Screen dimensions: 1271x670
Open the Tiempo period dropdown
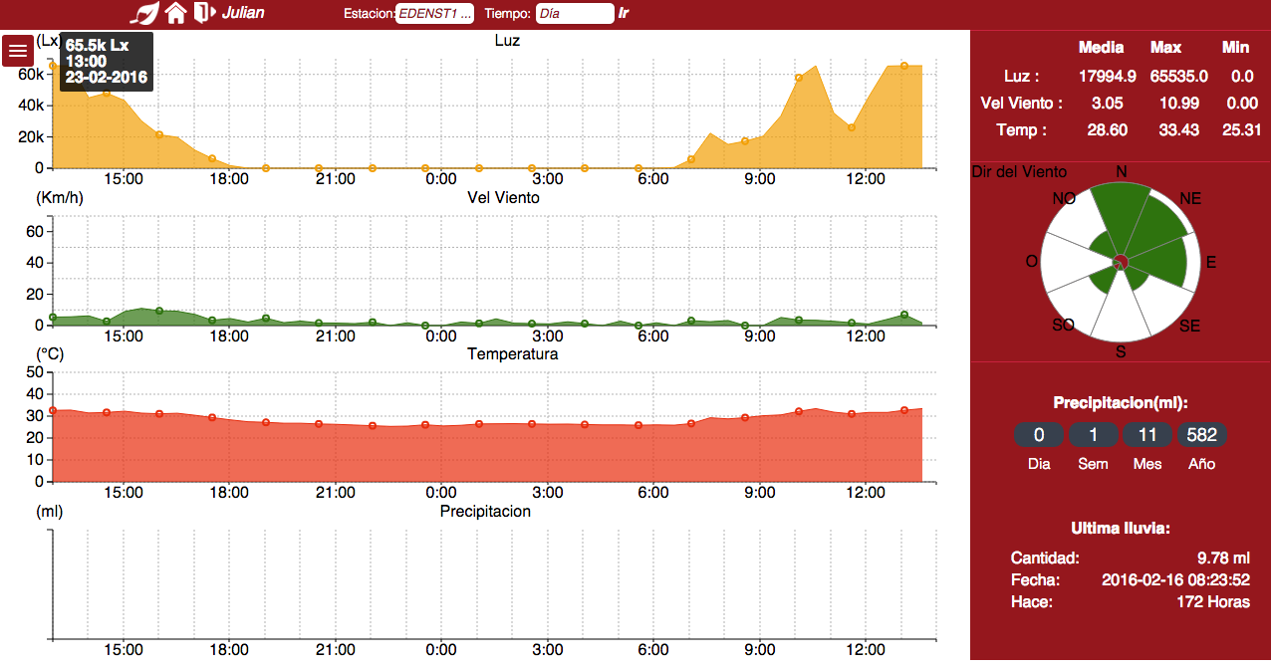[x=575, y=14]
